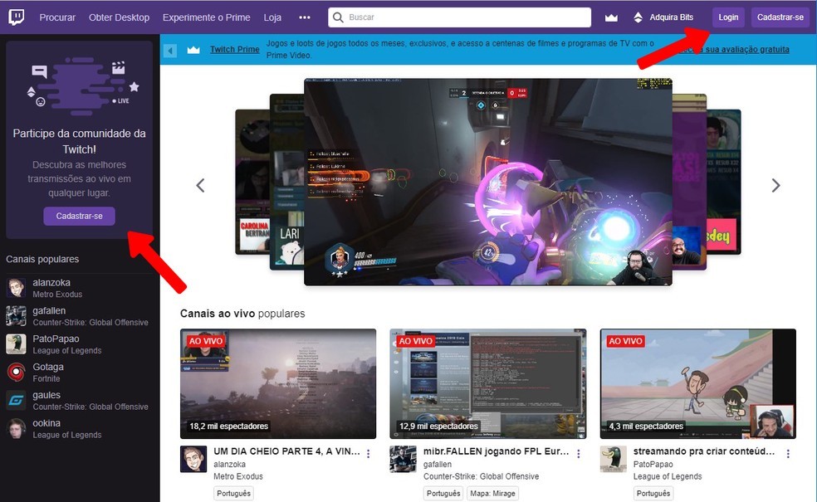Select gafallen channel name in sidebar
This screenshot has height=502, width=817.
click(49, 311)
